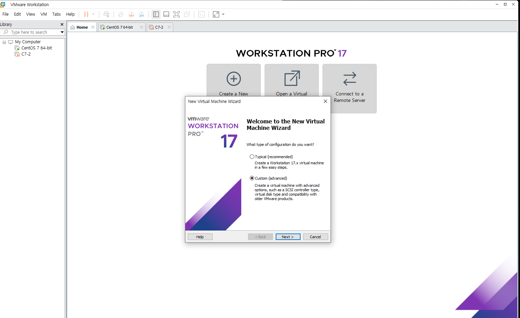Open the File menu

(5, 14)
